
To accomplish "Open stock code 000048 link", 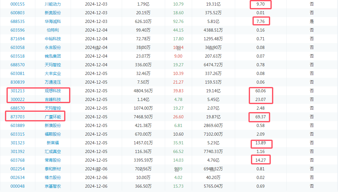I will 17,186.
